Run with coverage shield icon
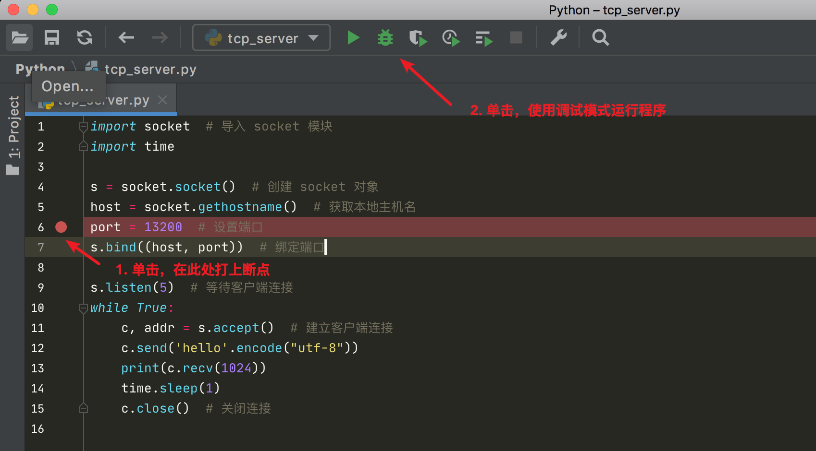816x451 pixels. [418, 37]
